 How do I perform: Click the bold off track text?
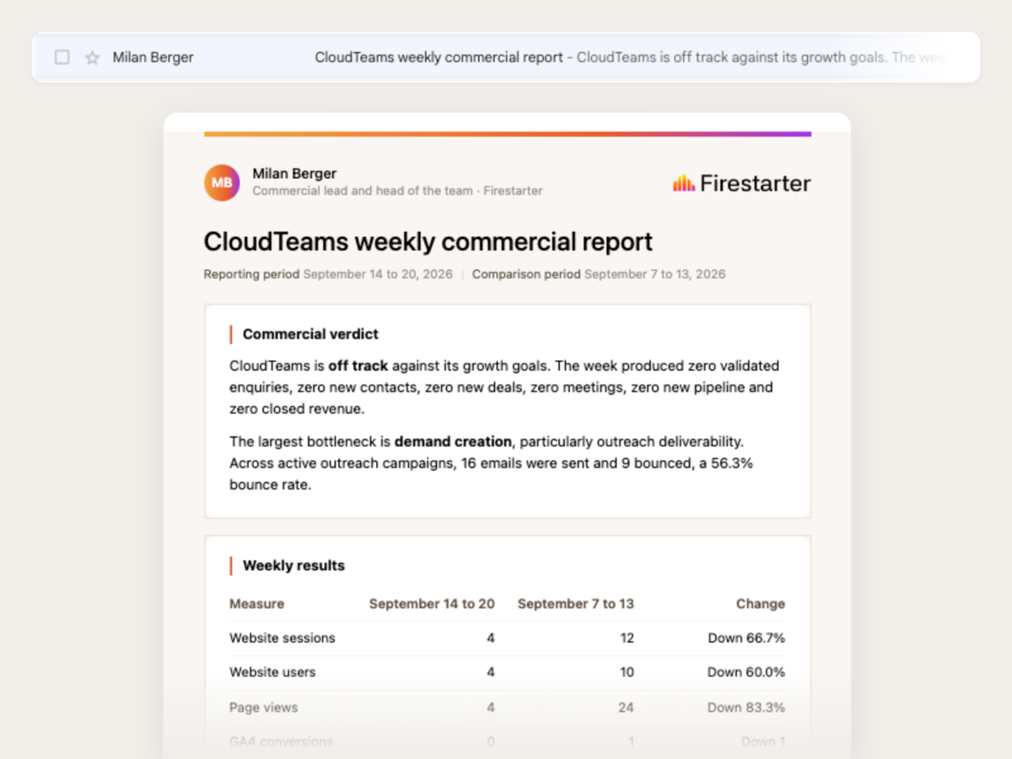pyautogui.click(x=358, y=366)
